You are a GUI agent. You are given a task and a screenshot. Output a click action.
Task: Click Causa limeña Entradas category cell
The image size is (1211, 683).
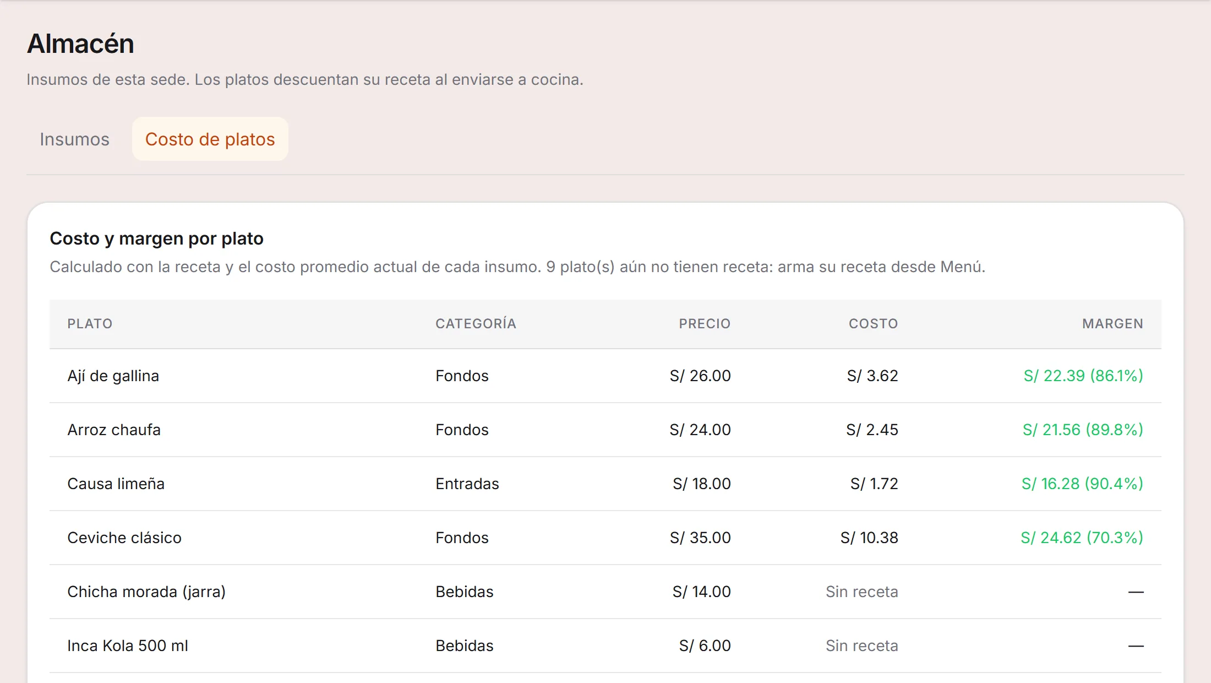pyautogui.click(x=467, y=484)
